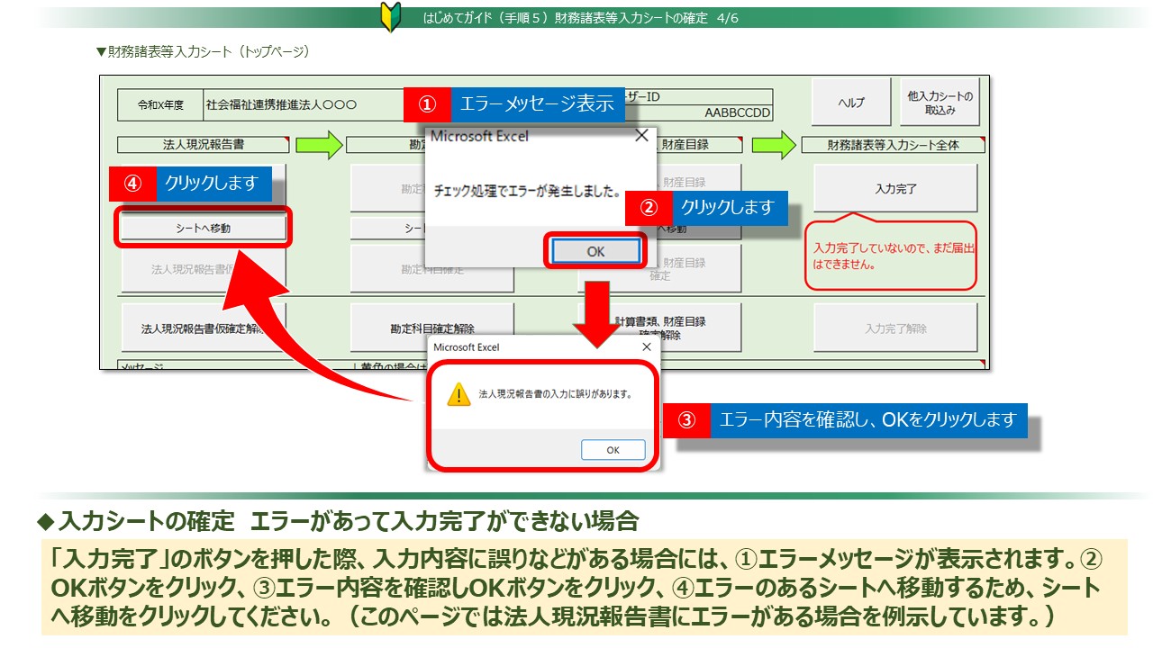Click green arrow before 財務諸表等入力シート全体

click(x=775, y=144)
